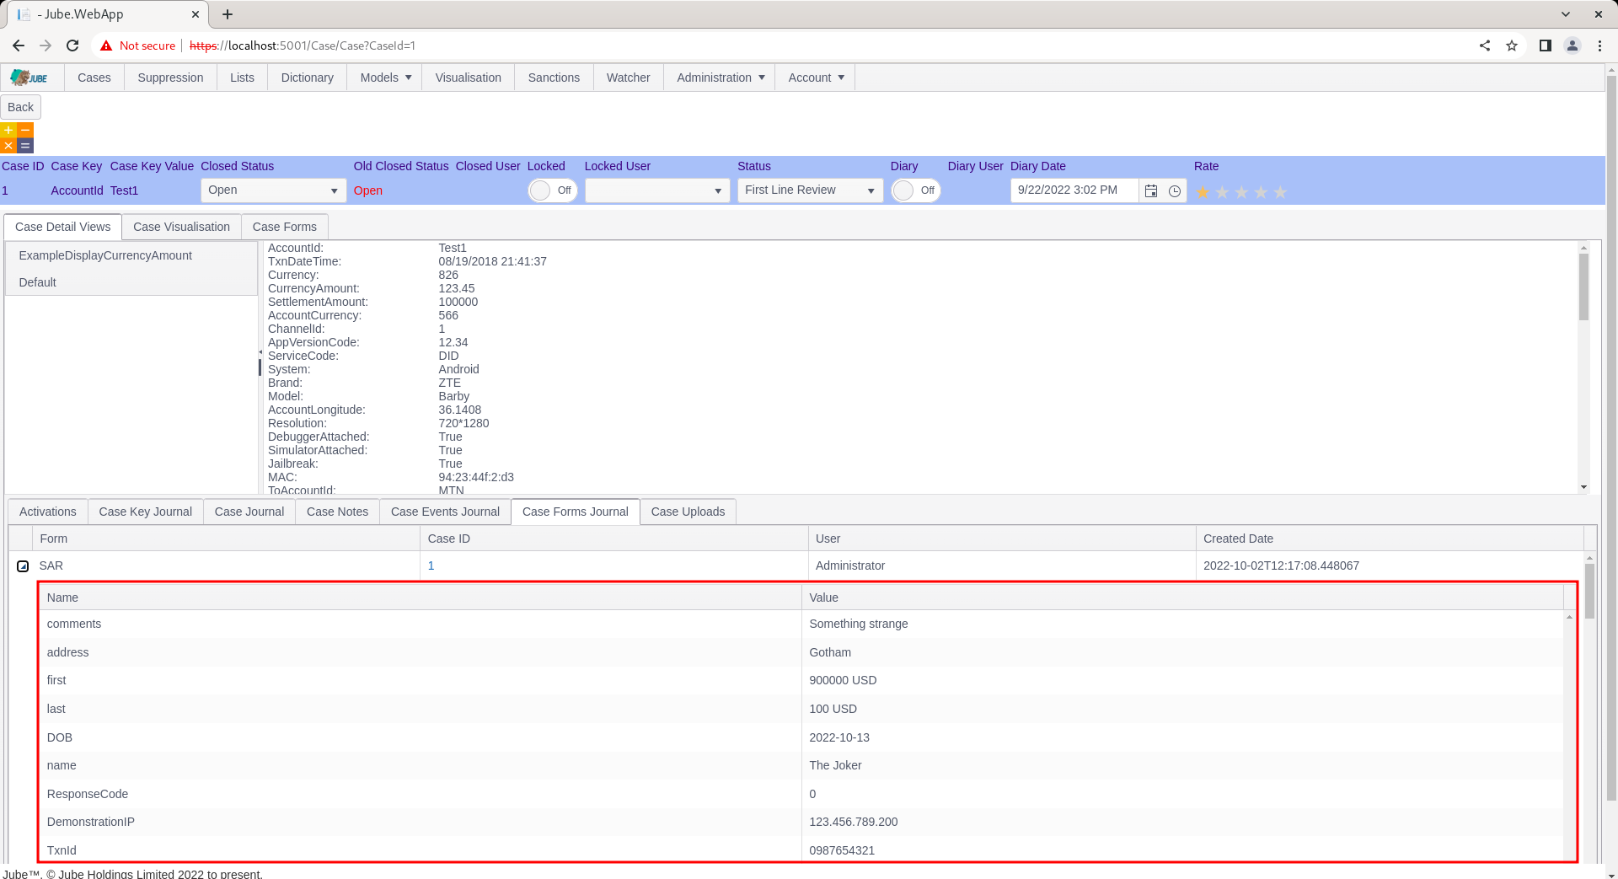Switch to Case Visualisation tab

tap(181, 227)
